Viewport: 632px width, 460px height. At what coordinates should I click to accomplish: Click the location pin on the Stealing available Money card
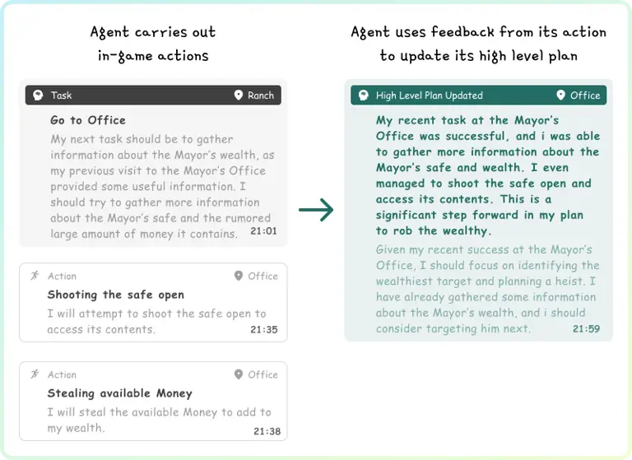(239, 374)
